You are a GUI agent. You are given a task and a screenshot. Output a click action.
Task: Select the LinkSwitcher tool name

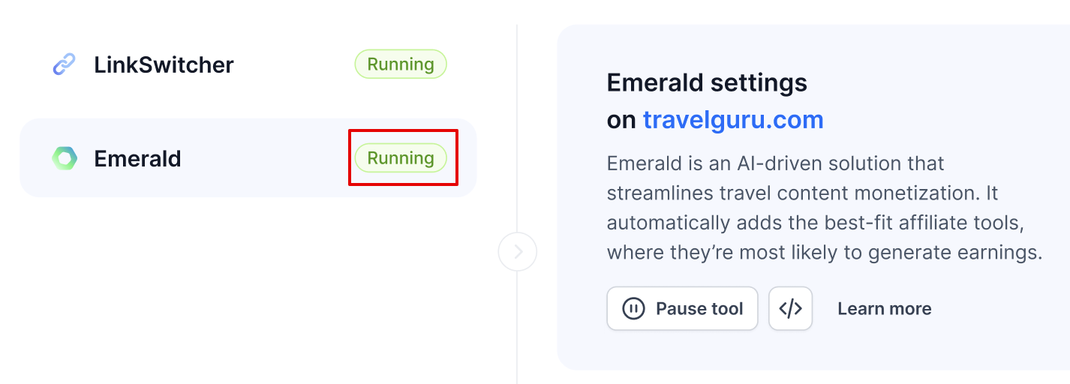click(x=164, y=64)
